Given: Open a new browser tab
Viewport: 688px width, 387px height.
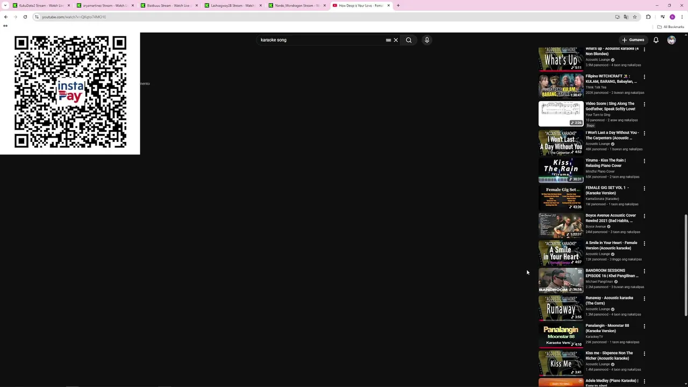Looking at the screenshot, I should (x=398, y=5).
